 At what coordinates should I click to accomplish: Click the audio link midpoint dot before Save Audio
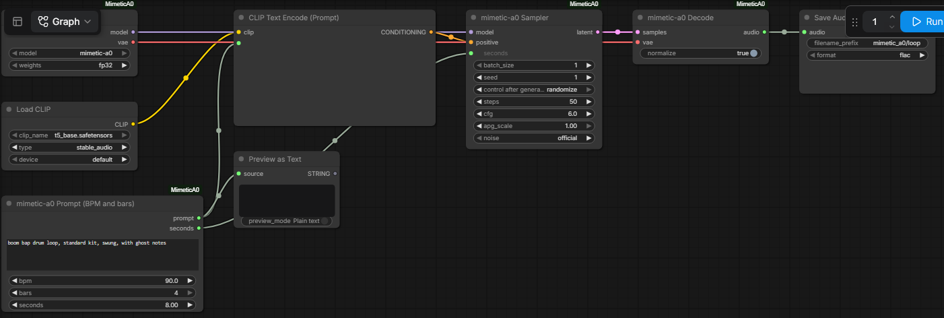784,32
